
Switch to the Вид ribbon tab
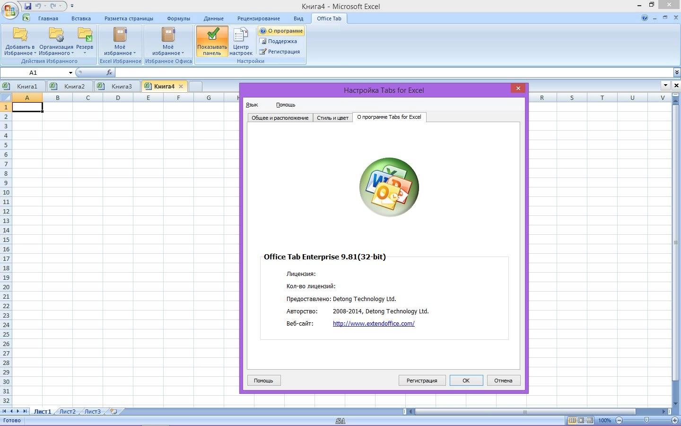tap(298, 18)
